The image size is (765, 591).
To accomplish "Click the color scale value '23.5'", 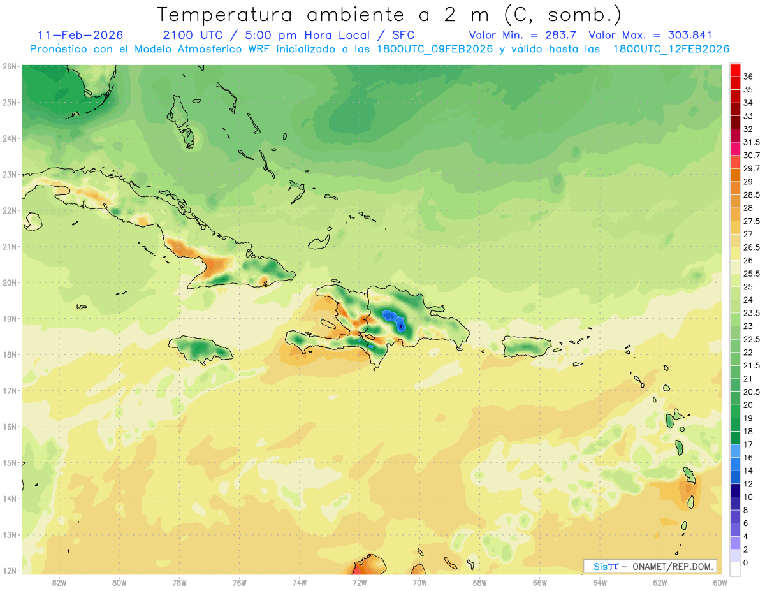I will 752,313.
